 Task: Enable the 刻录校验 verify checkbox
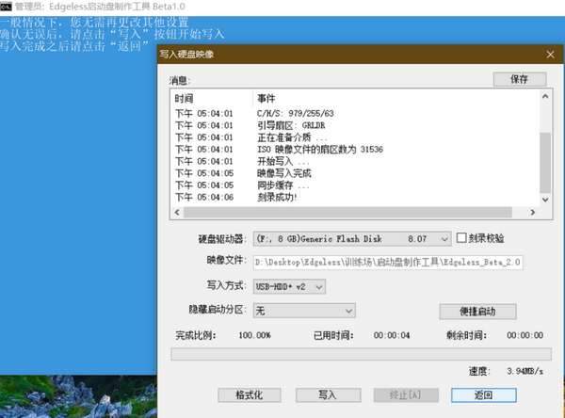coord(461,239)
